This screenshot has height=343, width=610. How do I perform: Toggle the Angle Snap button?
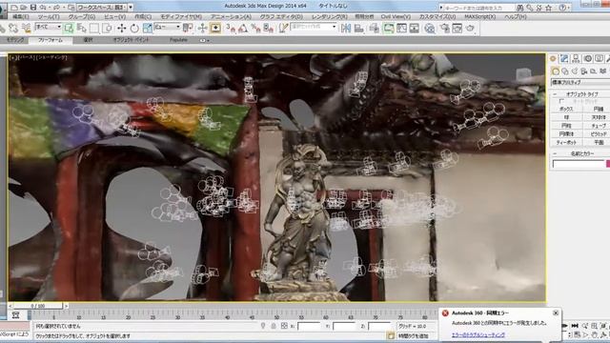point(243,28)
